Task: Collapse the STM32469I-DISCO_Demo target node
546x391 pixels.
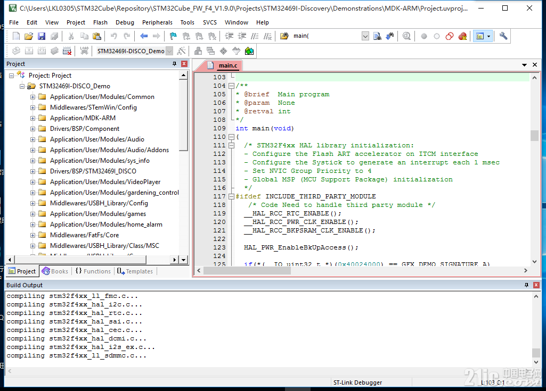Action: [22, 86]
